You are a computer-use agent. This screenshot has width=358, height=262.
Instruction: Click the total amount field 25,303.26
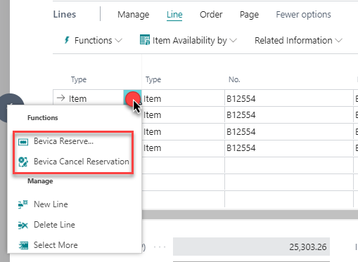pos(251,247)
